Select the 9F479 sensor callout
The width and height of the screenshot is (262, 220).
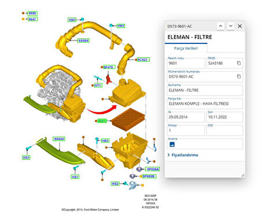point(109,67)
